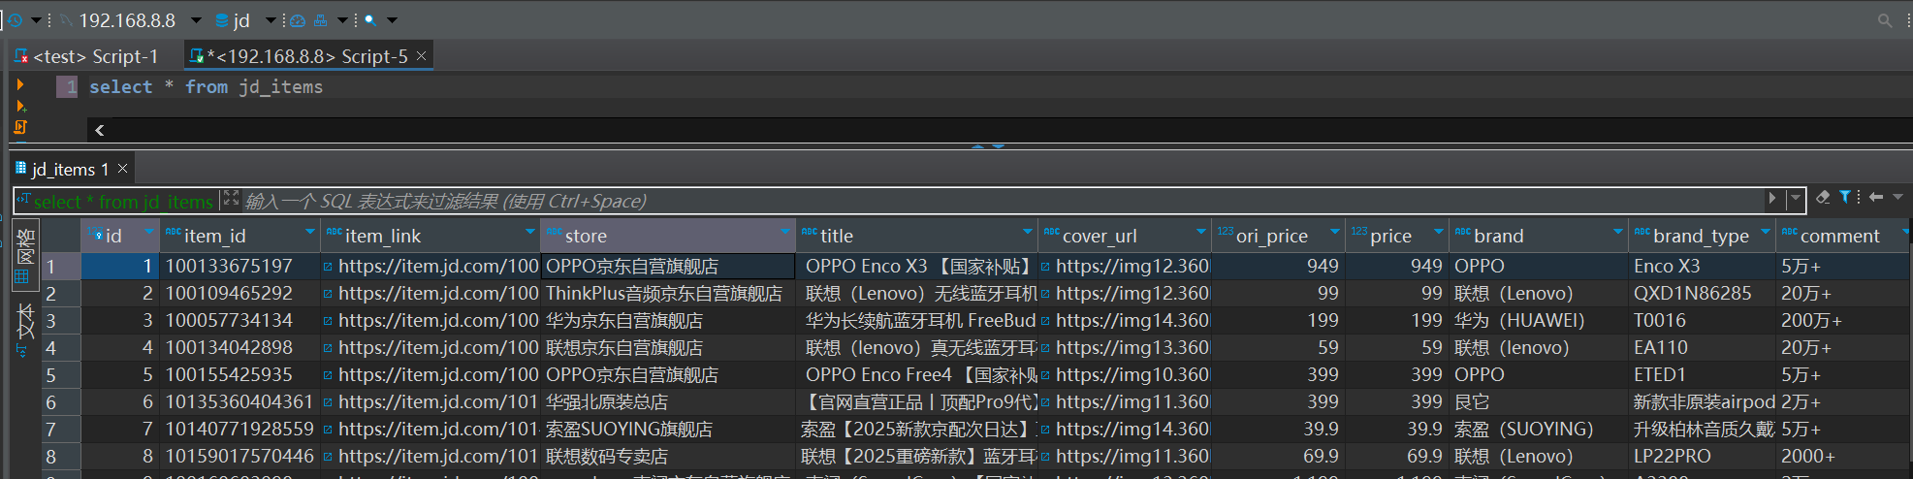Click the search magnifier toolbar icon

click(370, 19)
